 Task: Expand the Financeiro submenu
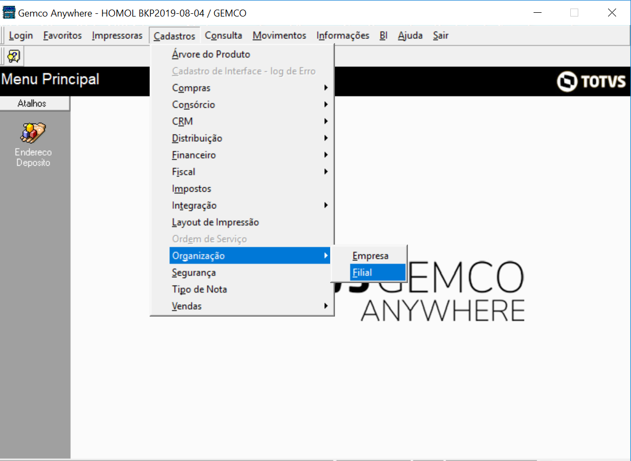pos(250,155)
